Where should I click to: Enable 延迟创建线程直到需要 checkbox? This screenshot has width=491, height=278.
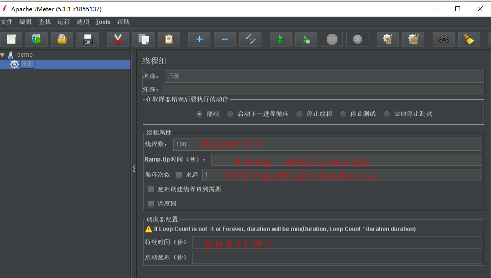151,189
